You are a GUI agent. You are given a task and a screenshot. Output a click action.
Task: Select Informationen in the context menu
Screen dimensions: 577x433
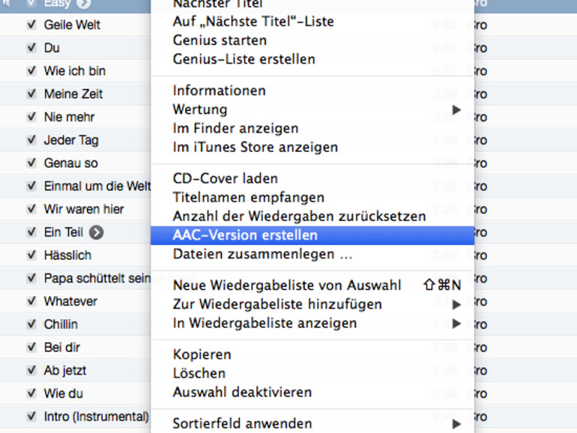click(219, 91)
